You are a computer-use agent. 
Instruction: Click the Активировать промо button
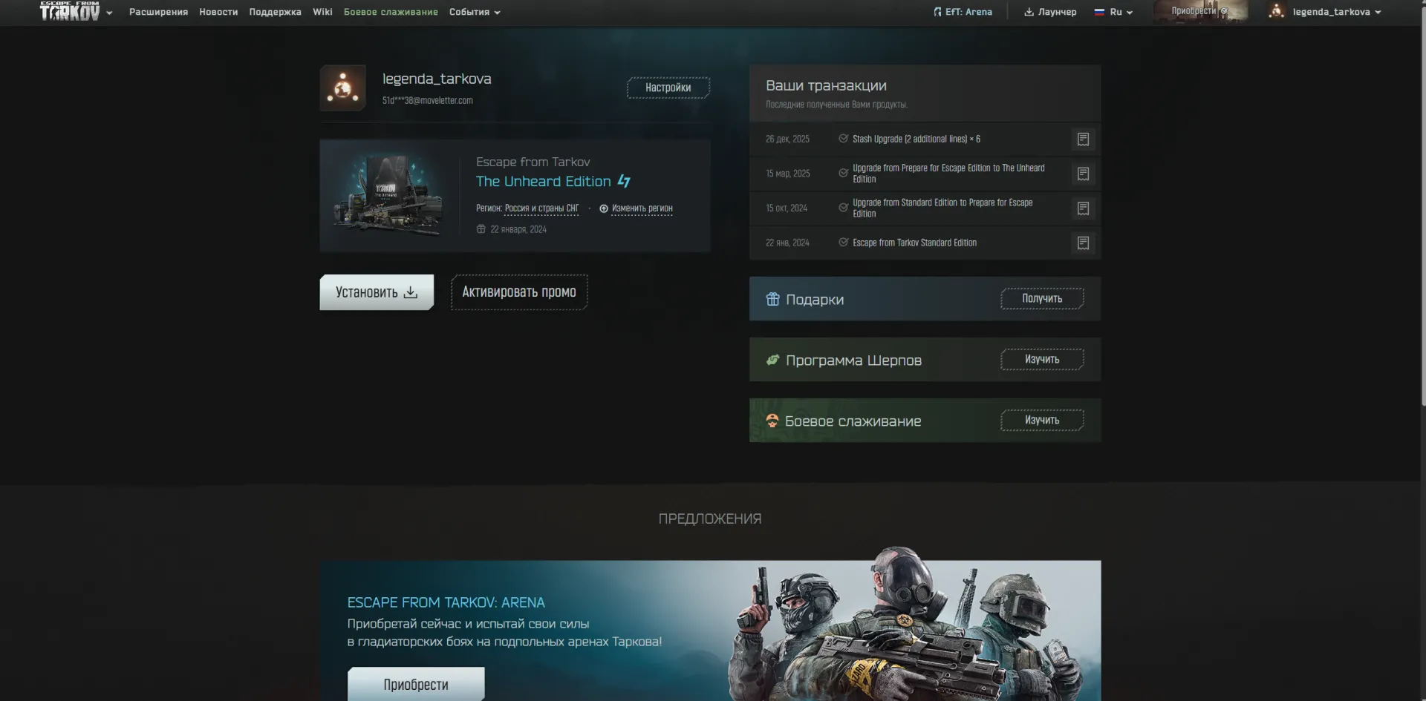click(x=519, y=292)
